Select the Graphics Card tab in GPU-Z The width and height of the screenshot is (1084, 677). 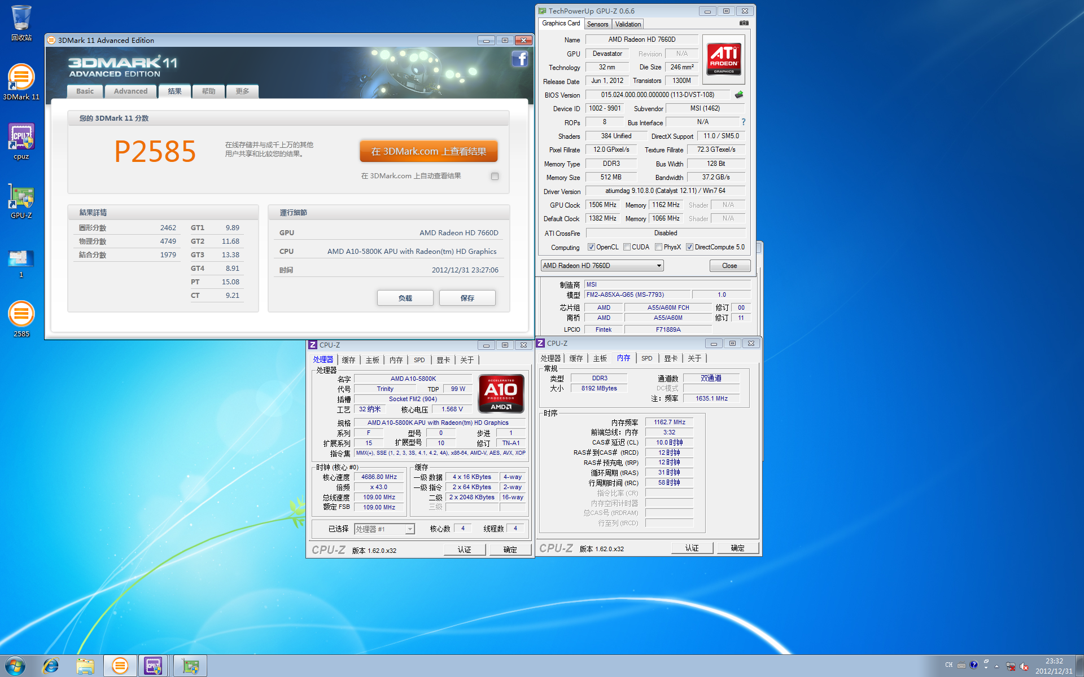pos(561,23)
